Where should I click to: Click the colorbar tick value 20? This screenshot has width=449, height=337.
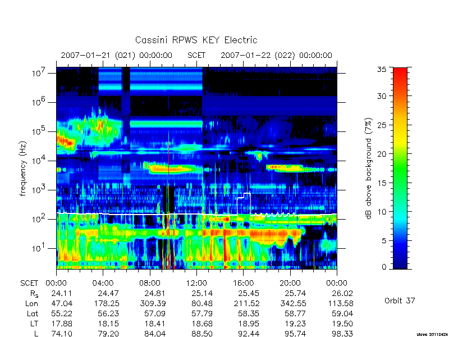[x=382, y=154]
